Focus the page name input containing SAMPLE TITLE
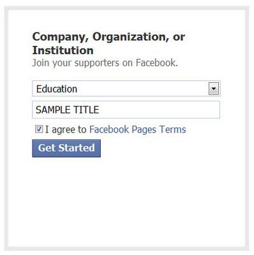Image resolution: width=254 pixels, height=255 pixels. [126, 110]
